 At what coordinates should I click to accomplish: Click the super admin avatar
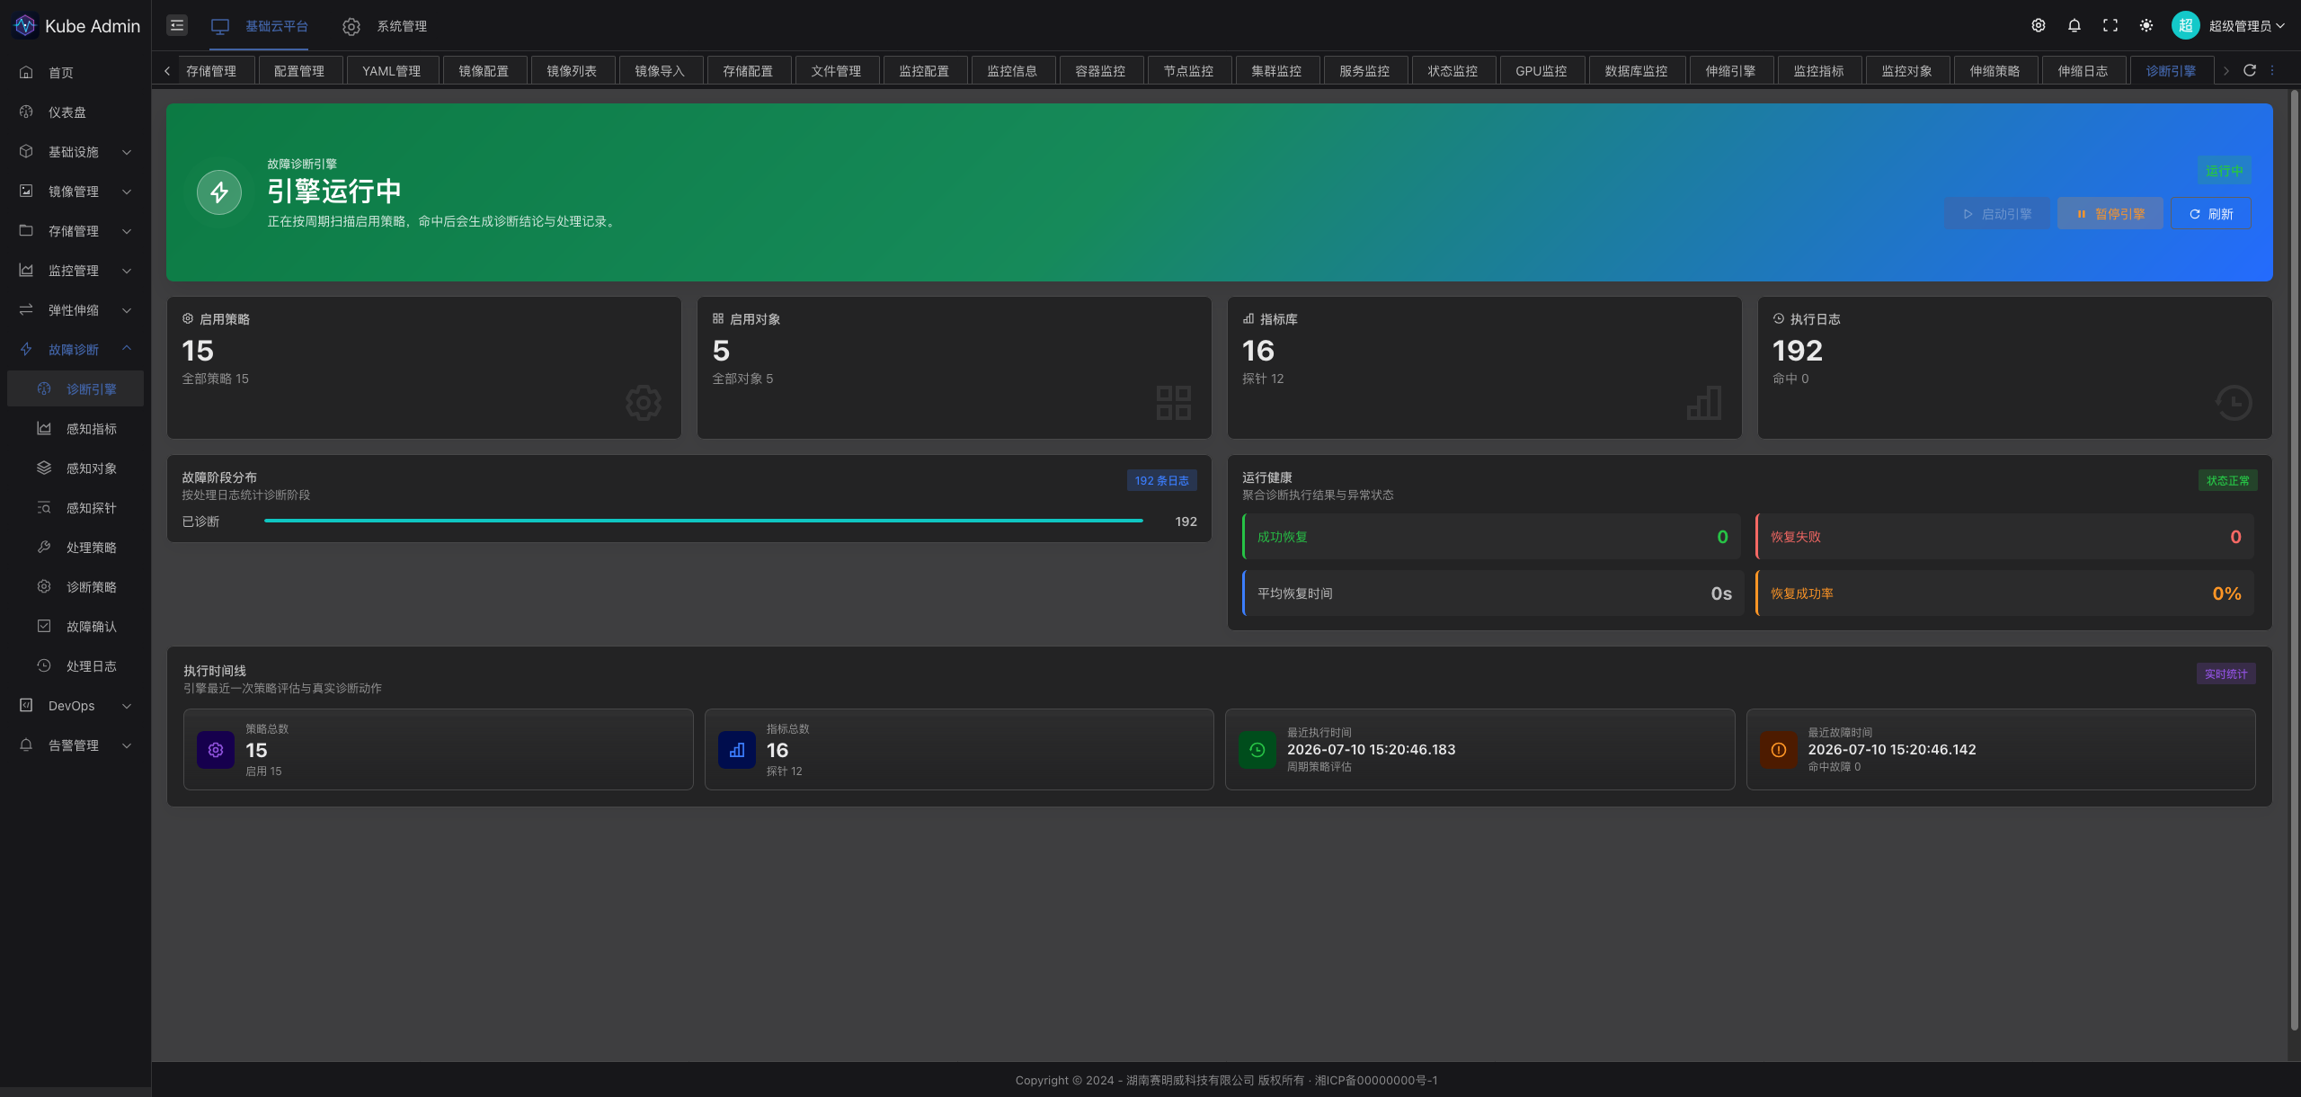(x=2185, y=25)
